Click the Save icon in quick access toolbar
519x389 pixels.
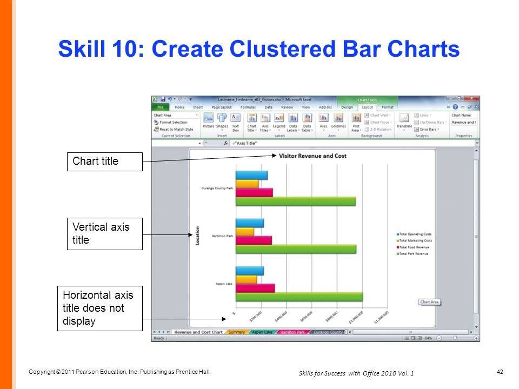pyautogui.click(x=163, y=99)
